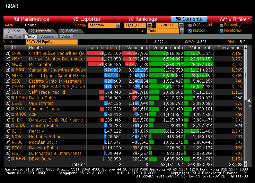Select the Mercavalor broker name

tap(40, 65)
